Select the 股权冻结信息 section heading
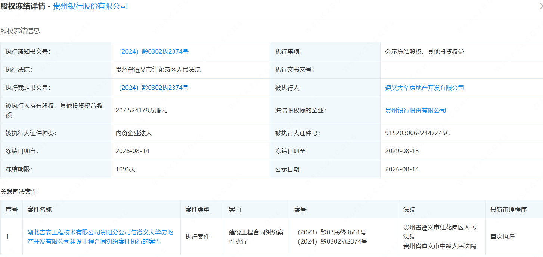543x257 pixels. point(20,31)
